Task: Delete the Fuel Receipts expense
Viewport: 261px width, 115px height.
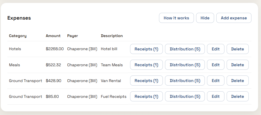Action: pos(238,96)
